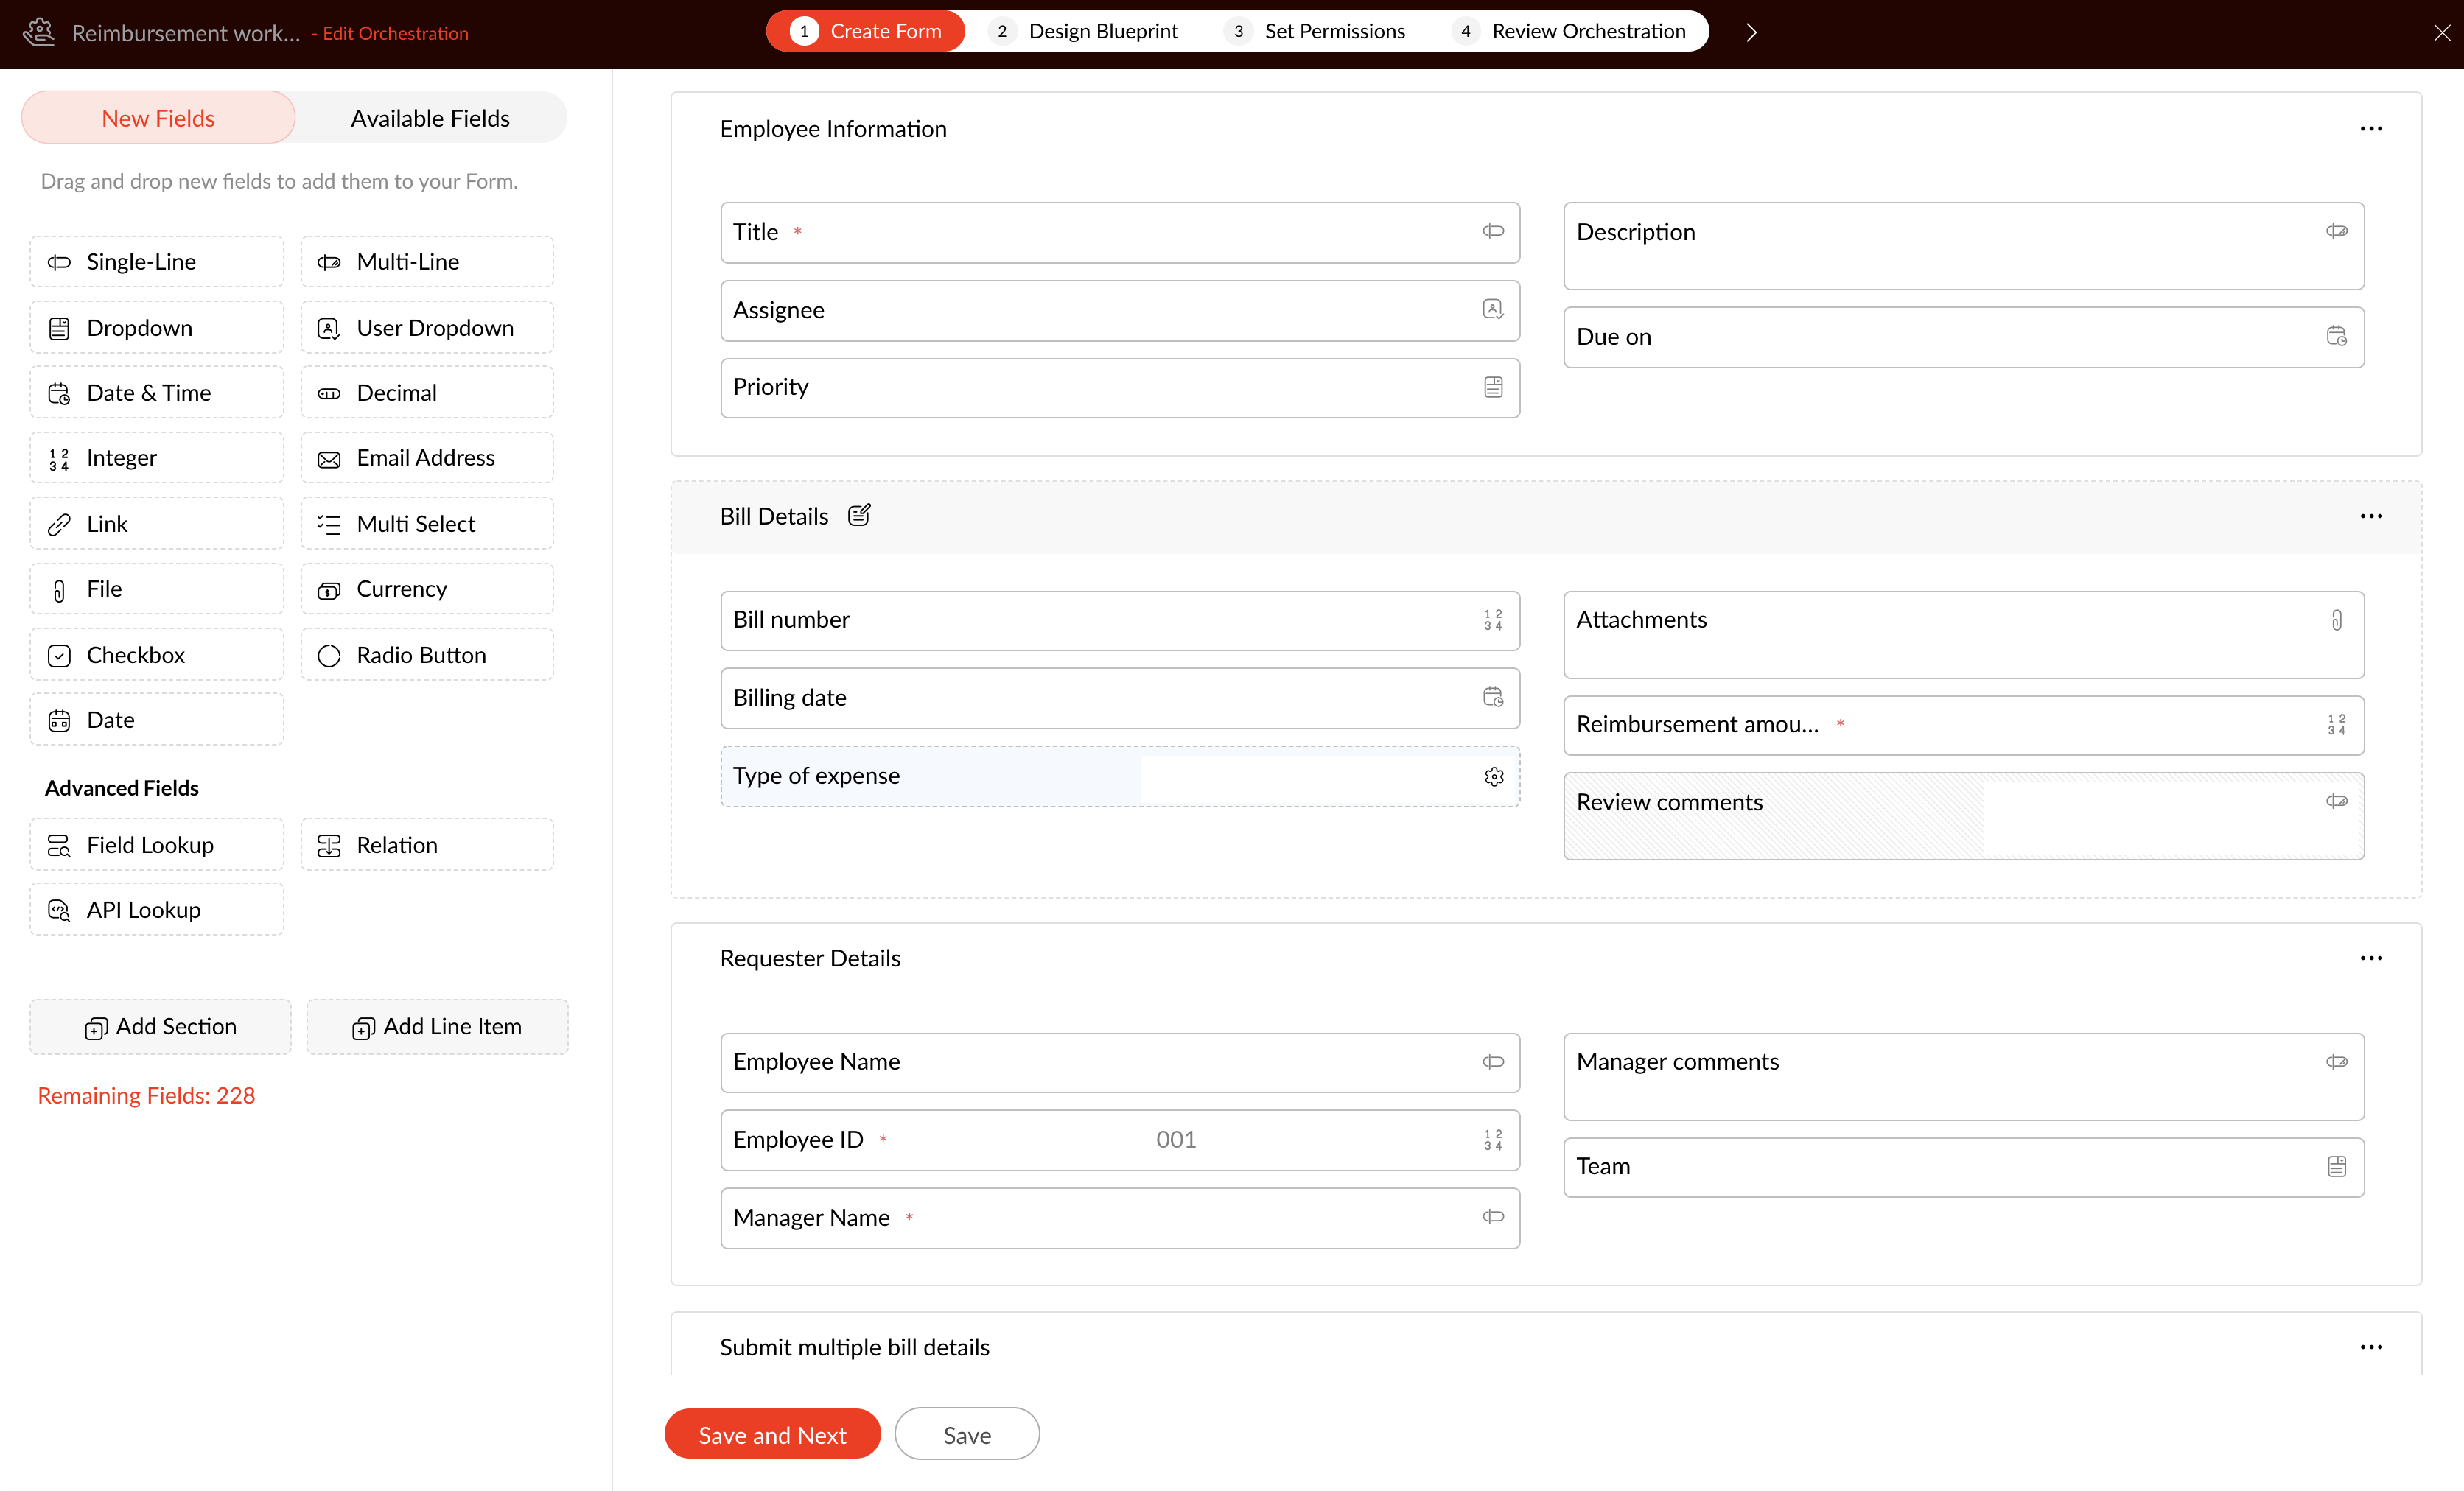Viewport: 2464px width, 1491px height.
Task: Click the Add Section button
Action: (x=160, y=1026)
